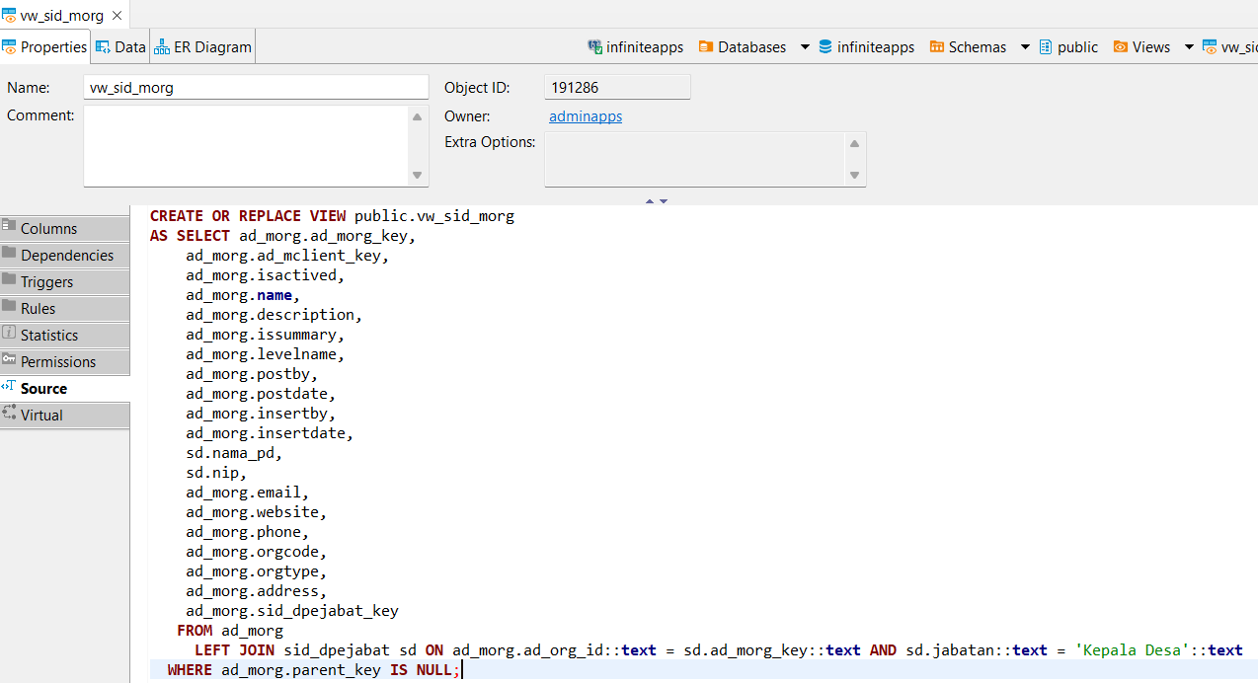Open the Statistics section
1258x683 pixels.
(x=48, y=336)
